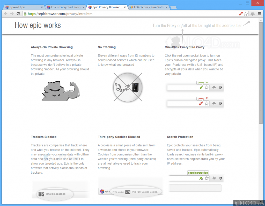Image resolution: width=265 pixels, height=206 pixels.
Task: Click the search protection callout image
Action: point(198,173)
